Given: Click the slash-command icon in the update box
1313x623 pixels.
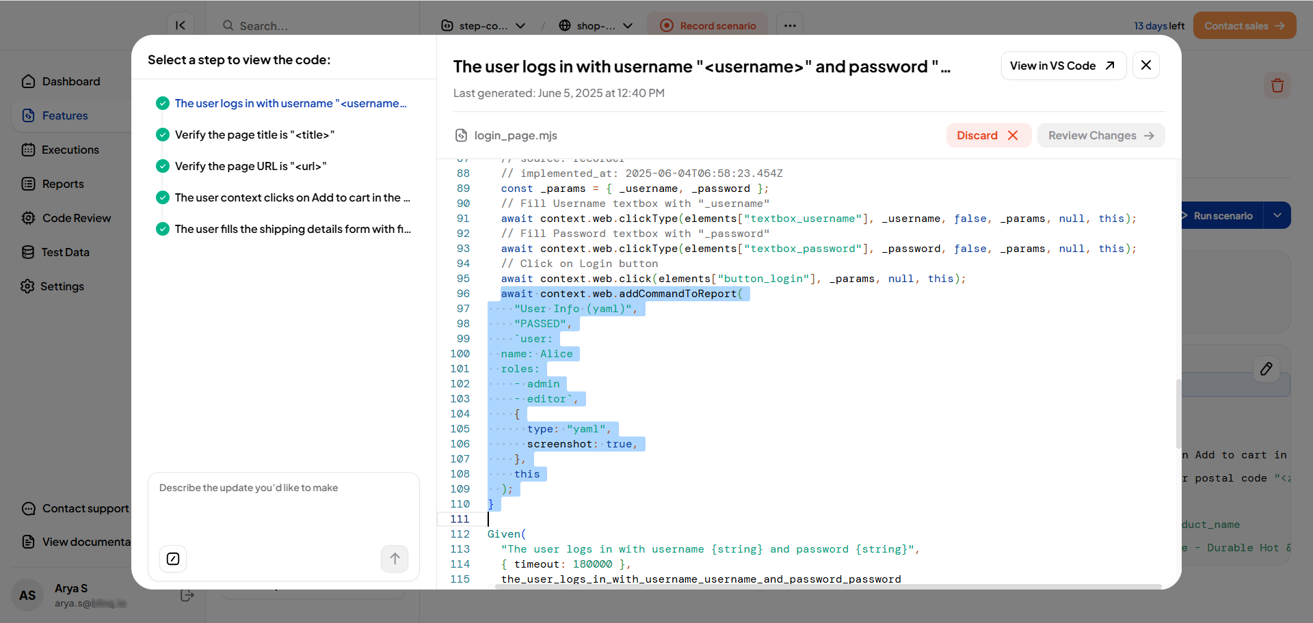Looking at the screenshot, I should point(172,559).
